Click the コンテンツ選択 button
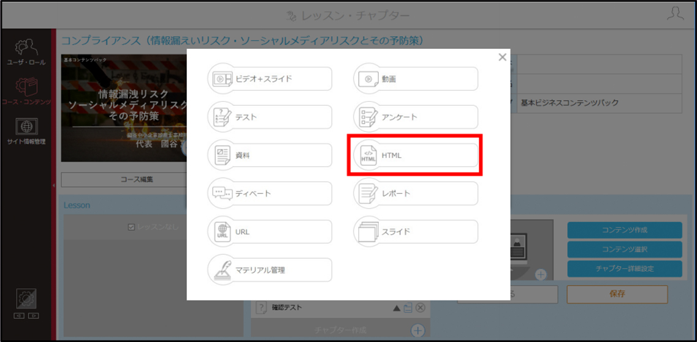Screen dimensions: 697x342 coord(625,249)
